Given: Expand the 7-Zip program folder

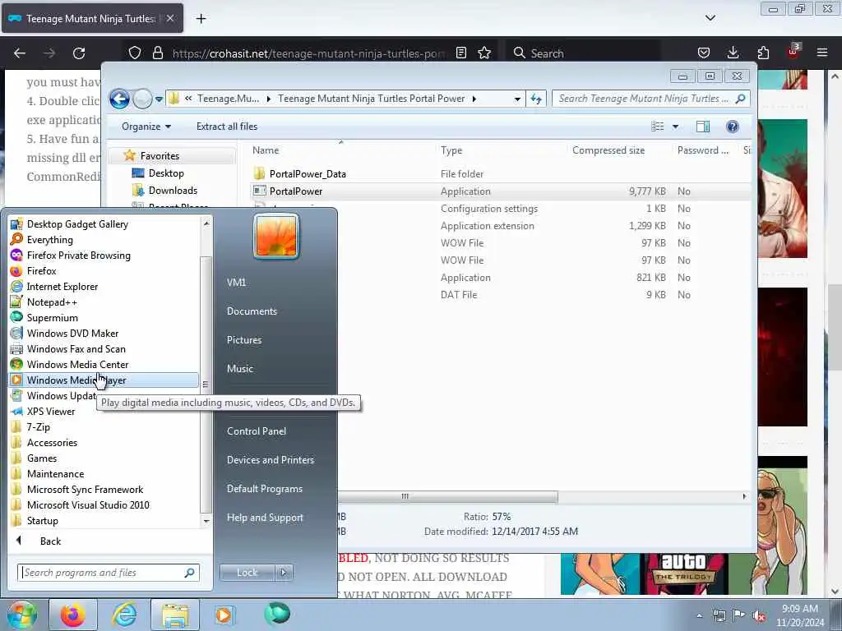Looking at the screenshot, I should 38,427.
